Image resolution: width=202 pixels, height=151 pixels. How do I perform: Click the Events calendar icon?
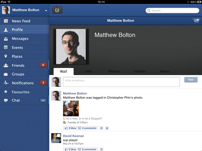pyautogui.click(x=6, y=47)
